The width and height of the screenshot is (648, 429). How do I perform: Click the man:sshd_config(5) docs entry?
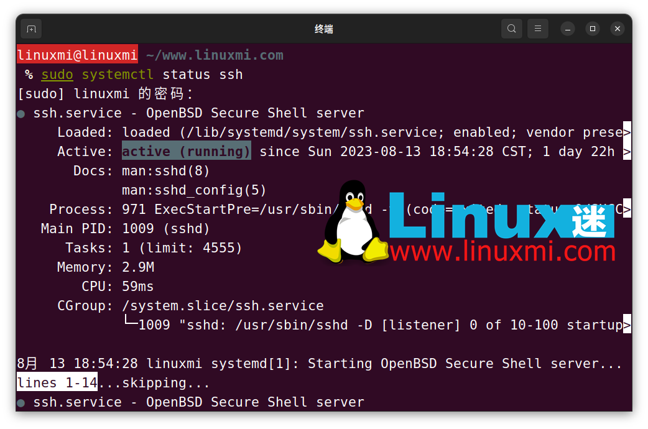(x=194, y=190)
